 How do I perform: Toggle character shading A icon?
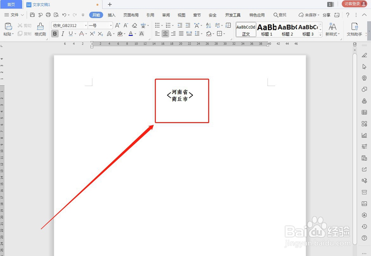[141, 34]
